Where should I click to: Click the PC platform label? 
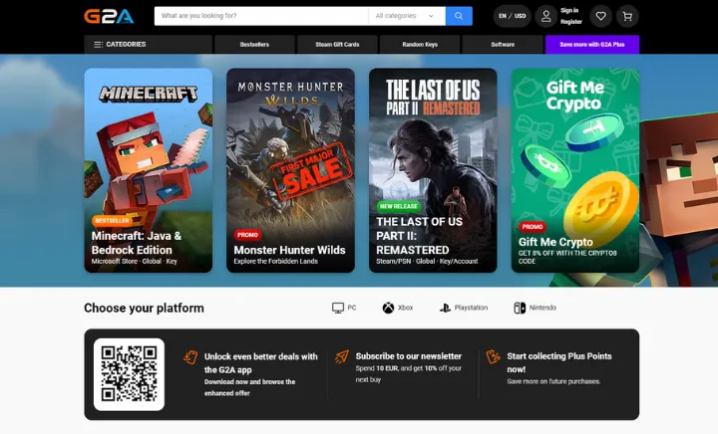(x=352, y=308)
